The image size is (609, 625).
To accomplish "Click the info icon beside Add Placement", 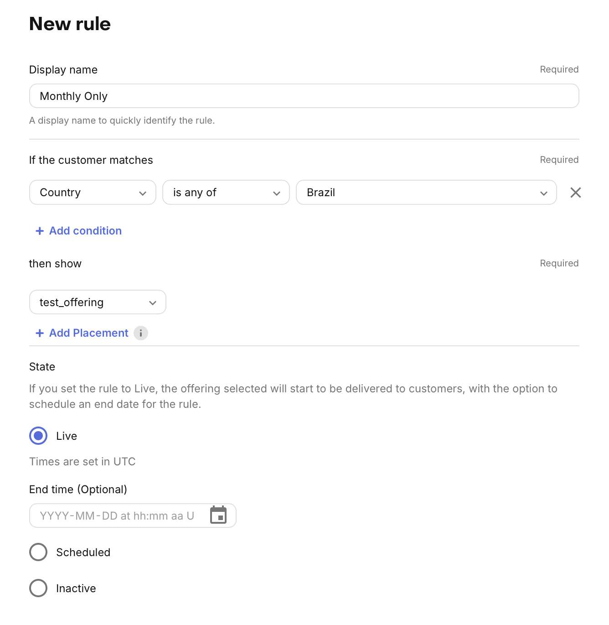I will point(141,333).
